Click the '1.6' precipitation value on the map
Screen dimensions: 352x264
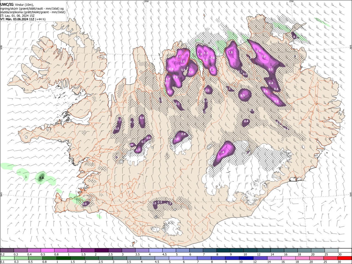pos(230,53)
